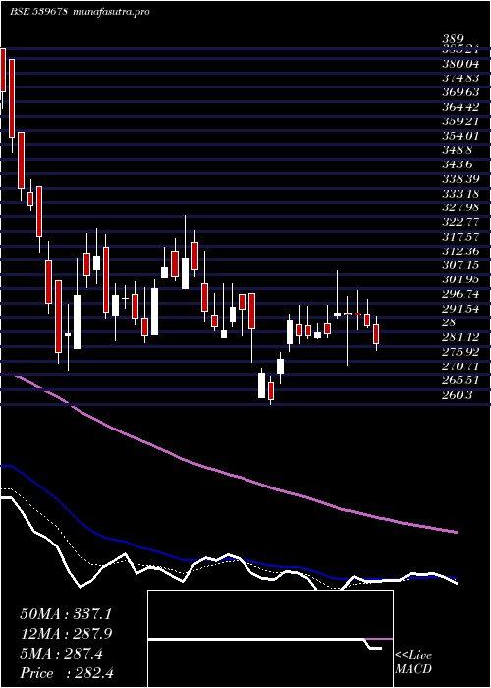The width and height of the screenshot is (491, 688).
Task: Select the 260.3 price axis label
Action: pos(457,395)
